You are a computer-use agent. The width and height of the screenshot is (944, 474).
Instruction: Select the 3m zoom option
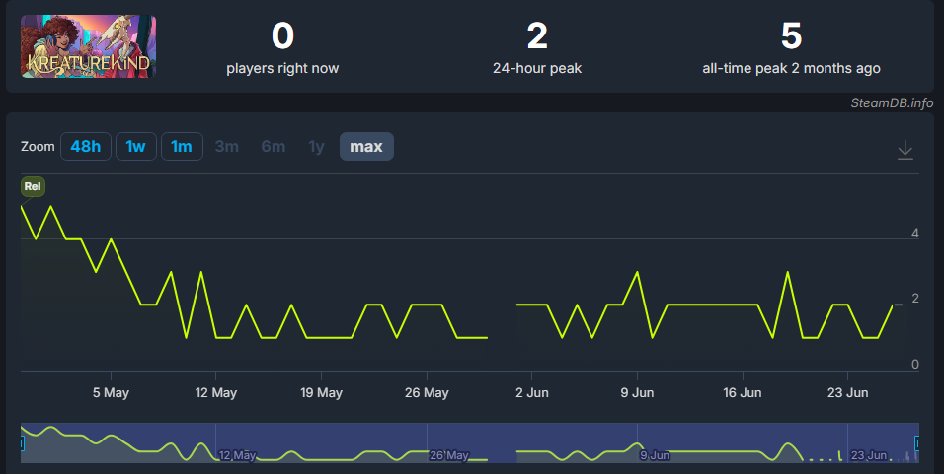point(227,147)
